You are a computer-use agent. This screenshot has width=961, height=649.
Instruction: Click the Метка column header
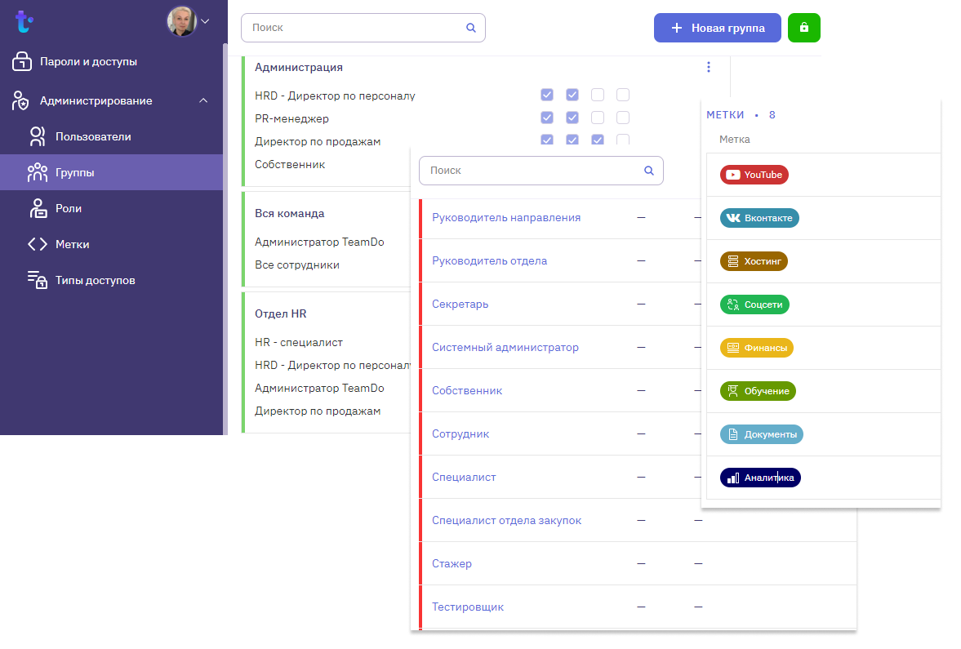[x=734, y=139]
